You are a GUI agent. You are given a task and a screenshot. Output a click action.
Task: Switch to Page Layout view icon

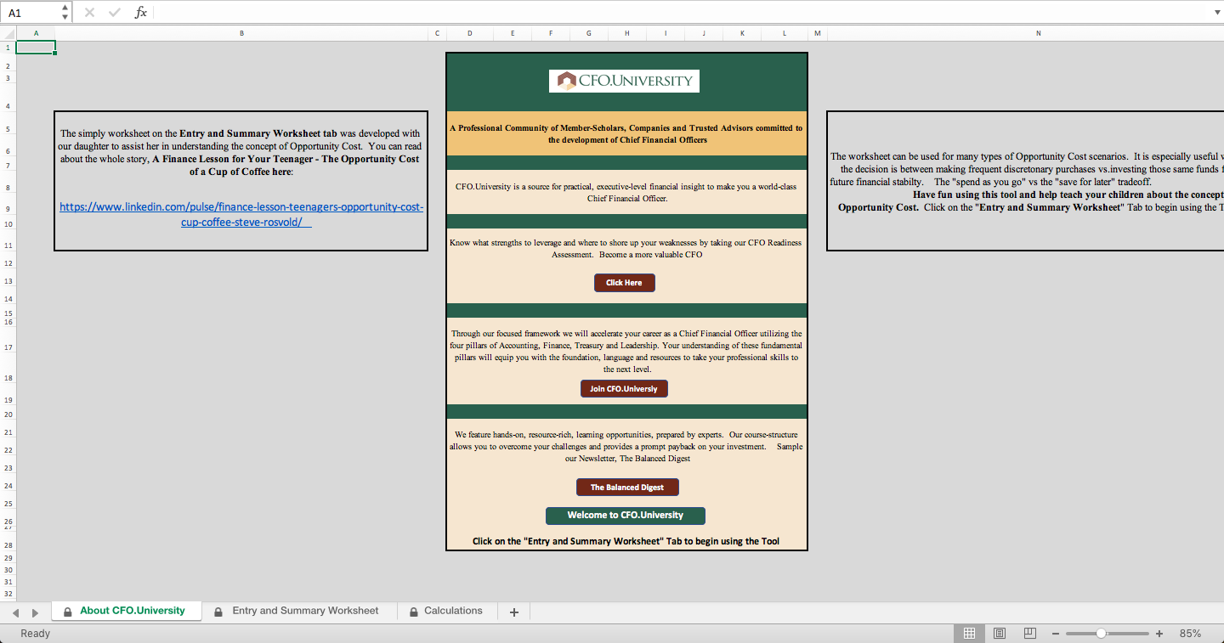point(1000,634)
